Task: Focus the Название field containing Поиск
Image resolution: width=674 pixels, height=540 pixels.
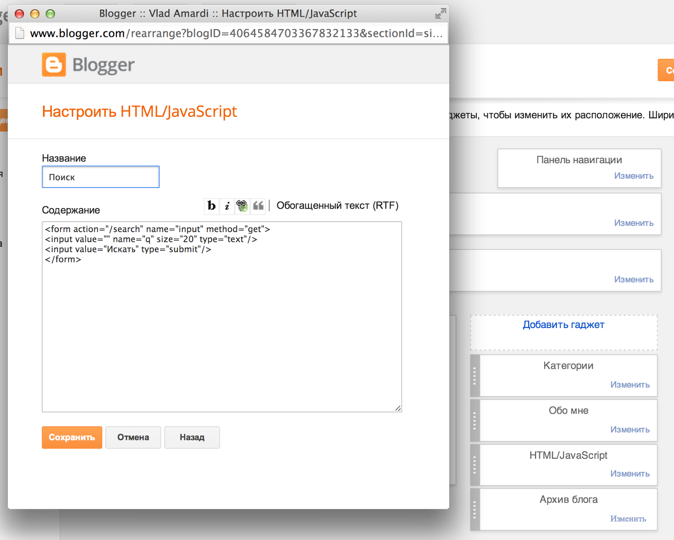Action: [101, 177]
